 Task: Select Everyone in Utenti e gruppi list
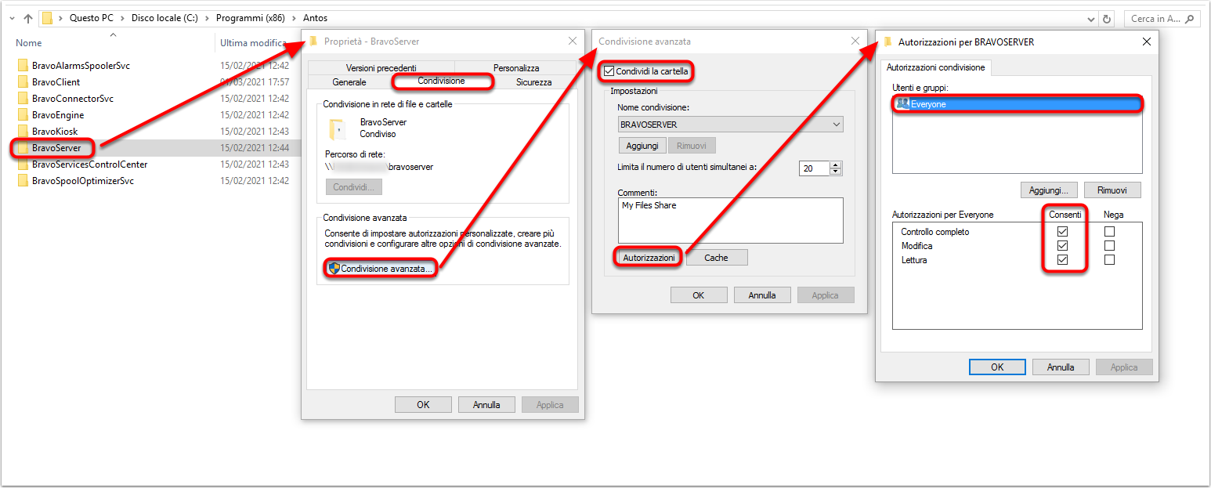(1017, 104)
